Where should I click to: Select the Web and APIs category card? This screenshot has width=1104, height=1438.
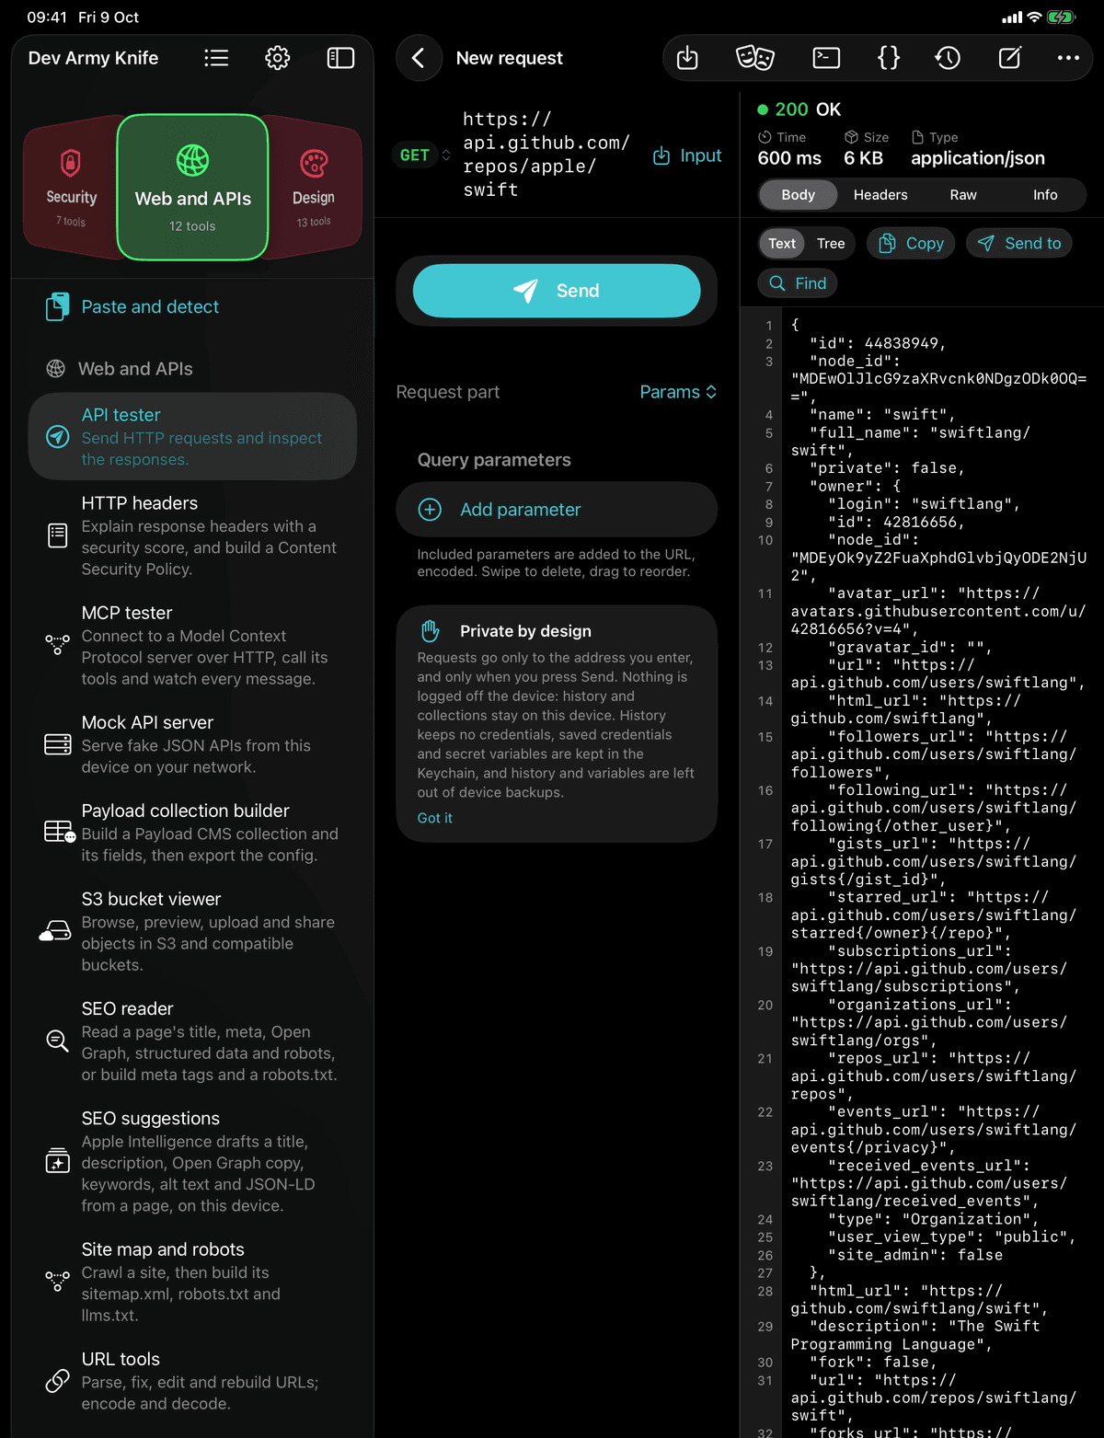point(193,188)
